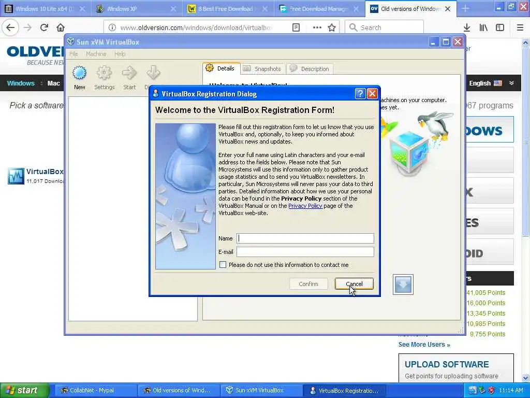Open the browser library icon

pyautogui.click(x=483, y=27)
